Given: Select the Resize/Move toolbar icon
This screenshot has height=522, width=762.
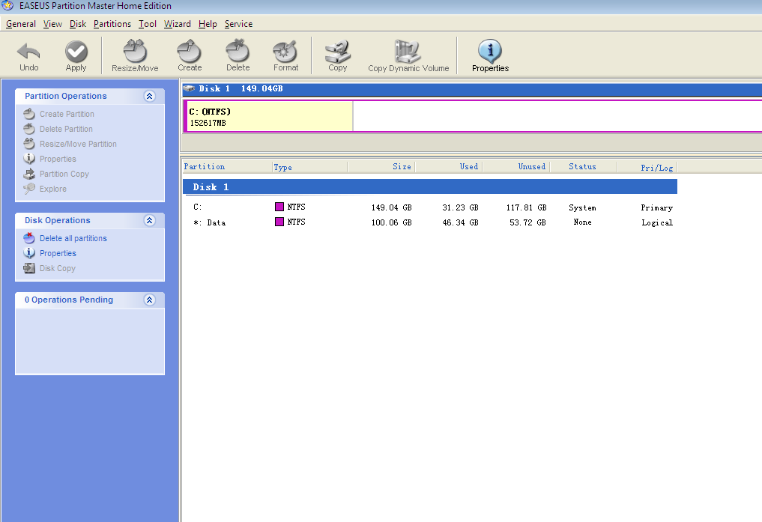Looking at the screenshot, I should point(135,52).
